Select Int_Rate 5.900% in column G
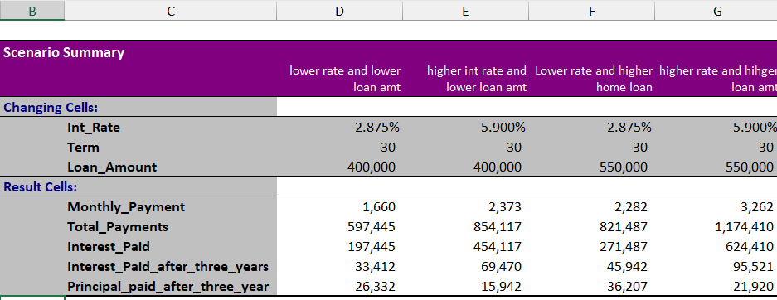777x300 pixels. 755,128
